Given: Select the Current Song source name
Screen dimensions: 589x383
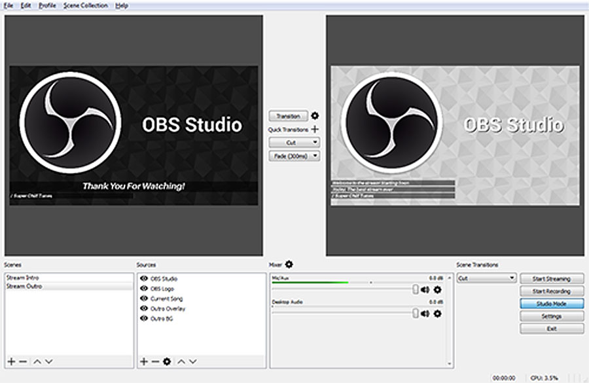Looking at the screenshot, I should [x=166, y=299].
